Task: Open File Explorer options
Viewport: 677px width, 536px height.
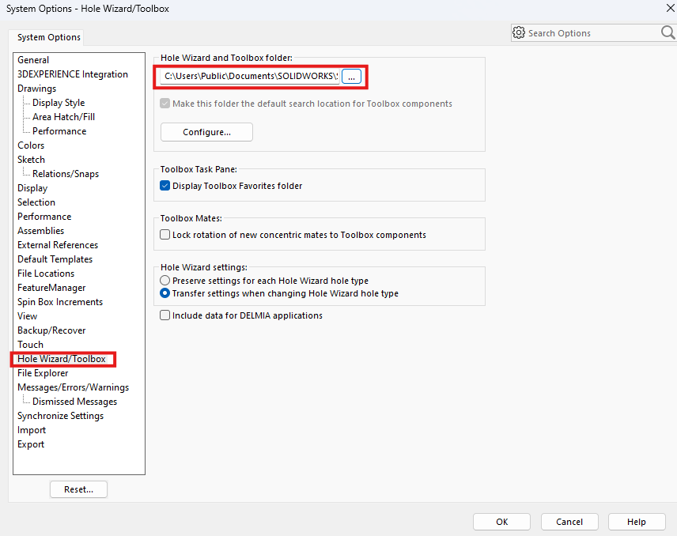Action: pos(43,373)
